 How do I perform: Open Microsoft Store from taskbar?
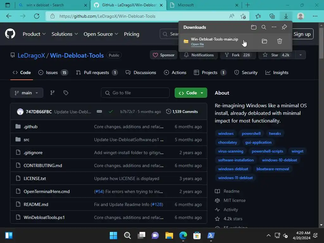click(197, 235)
